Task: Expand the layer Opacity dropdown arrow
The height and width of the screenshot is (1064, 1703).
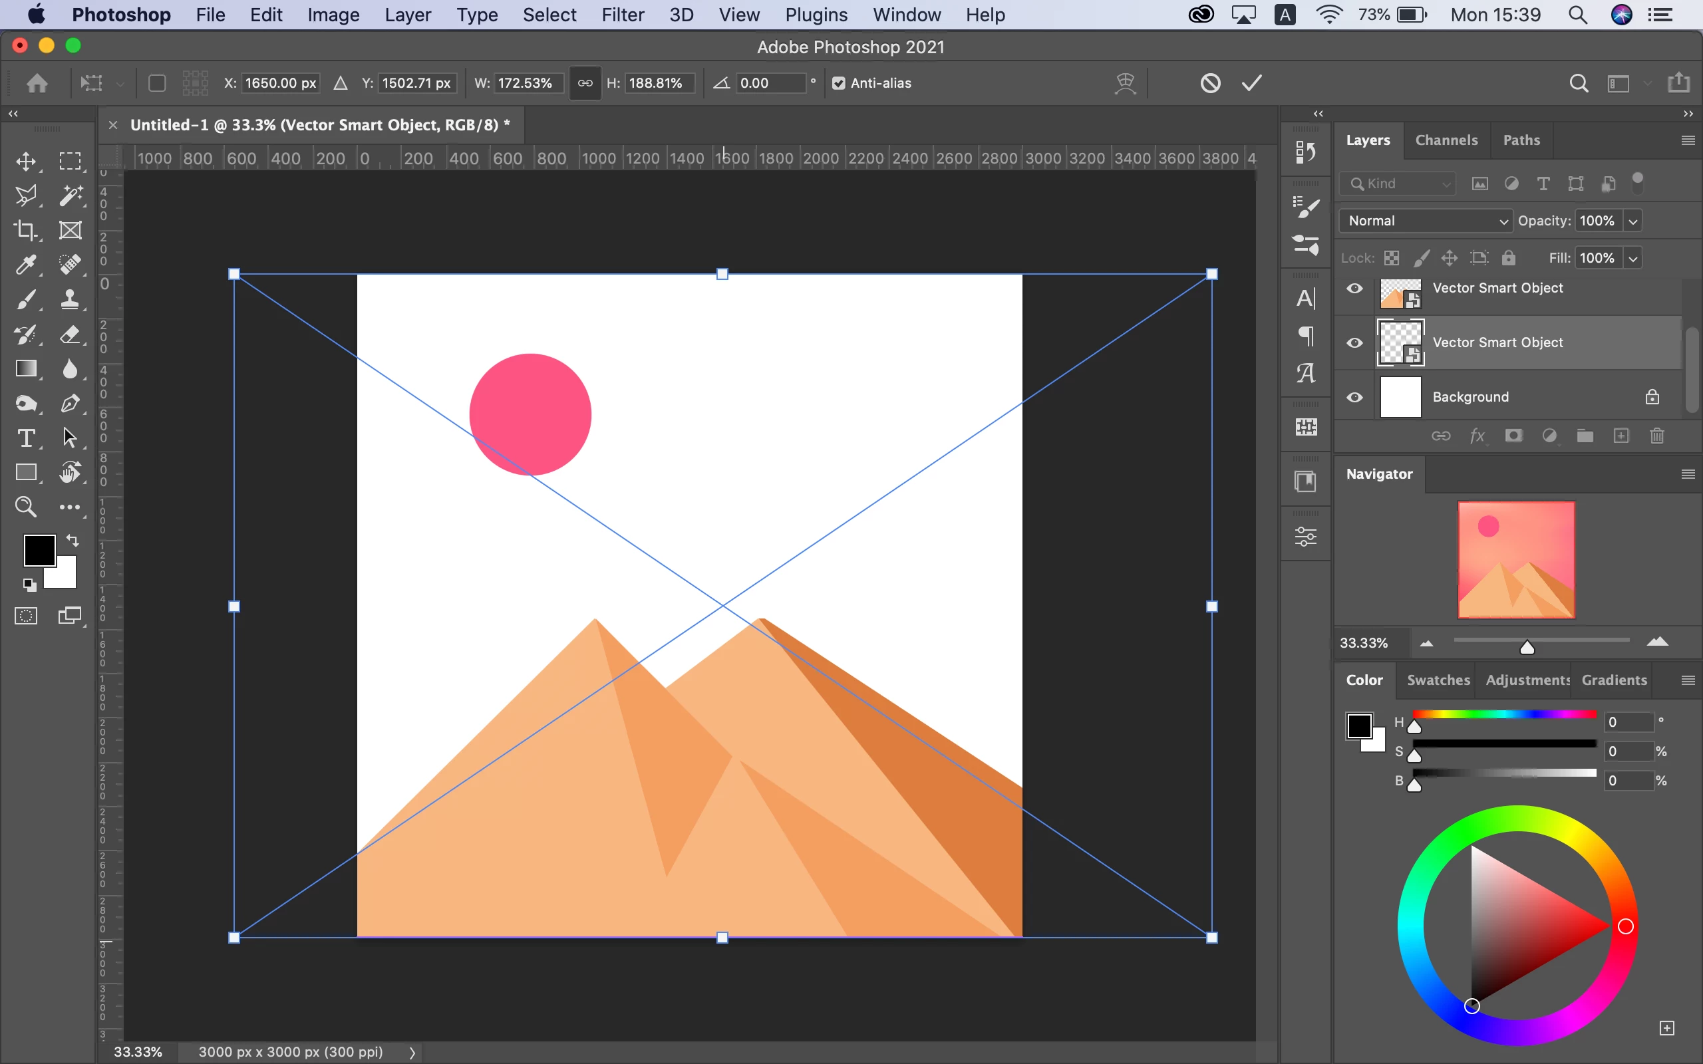Action: pyautogui.click(x=1633, y=221)
